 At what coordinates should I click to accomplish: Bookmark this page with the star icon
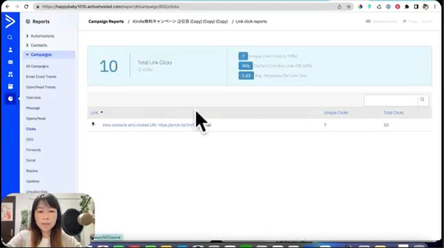point(349,7)
